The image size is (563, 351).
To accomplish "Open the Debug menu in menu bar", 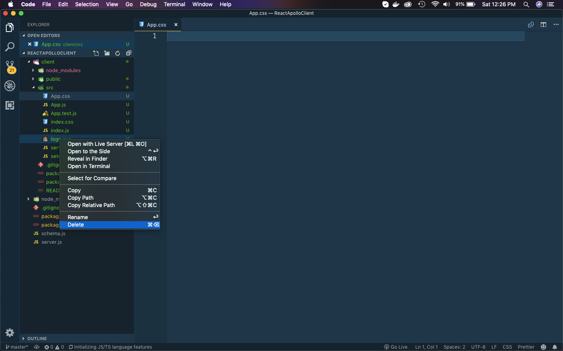I will pos(148,4).
